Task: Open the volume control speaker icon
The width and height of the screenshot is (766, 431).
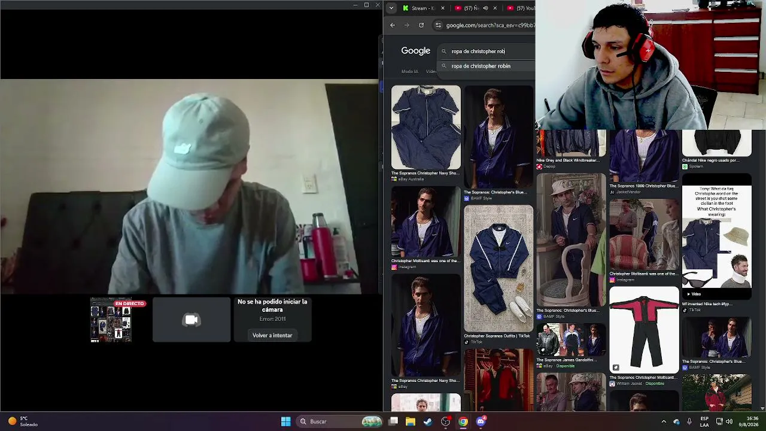Action: coord(729,421)
